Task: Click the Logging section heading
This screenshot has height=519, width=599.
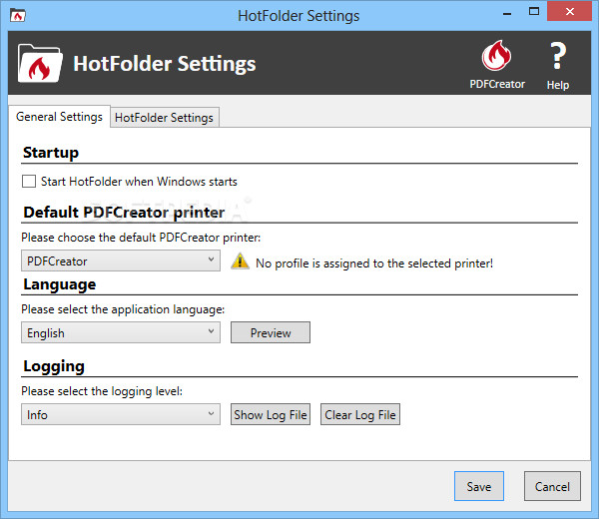Action: point(54,366)
